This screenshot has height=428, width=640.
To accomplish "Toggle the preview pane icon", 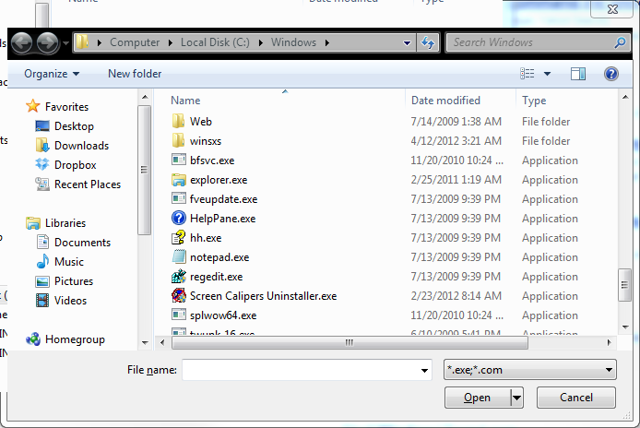I will tap(578, 74).
